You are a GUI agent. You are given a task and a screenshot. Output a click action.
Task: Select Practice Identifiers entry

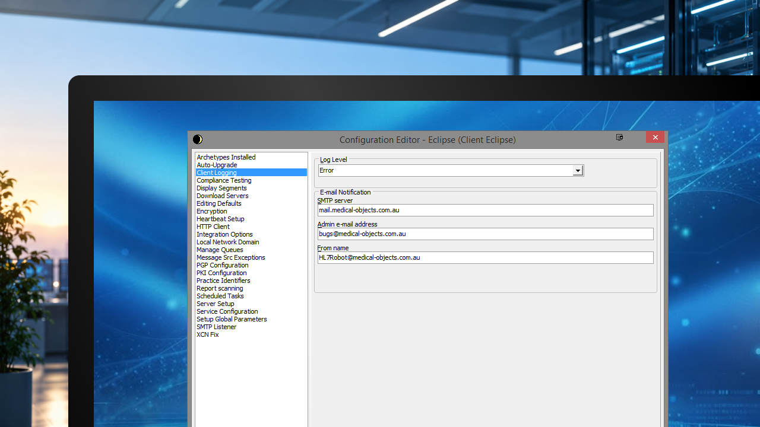click(251, 281)
